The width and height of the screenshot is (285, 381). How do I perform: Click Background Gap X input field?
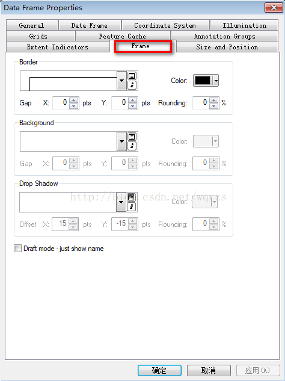pos(61,163)
